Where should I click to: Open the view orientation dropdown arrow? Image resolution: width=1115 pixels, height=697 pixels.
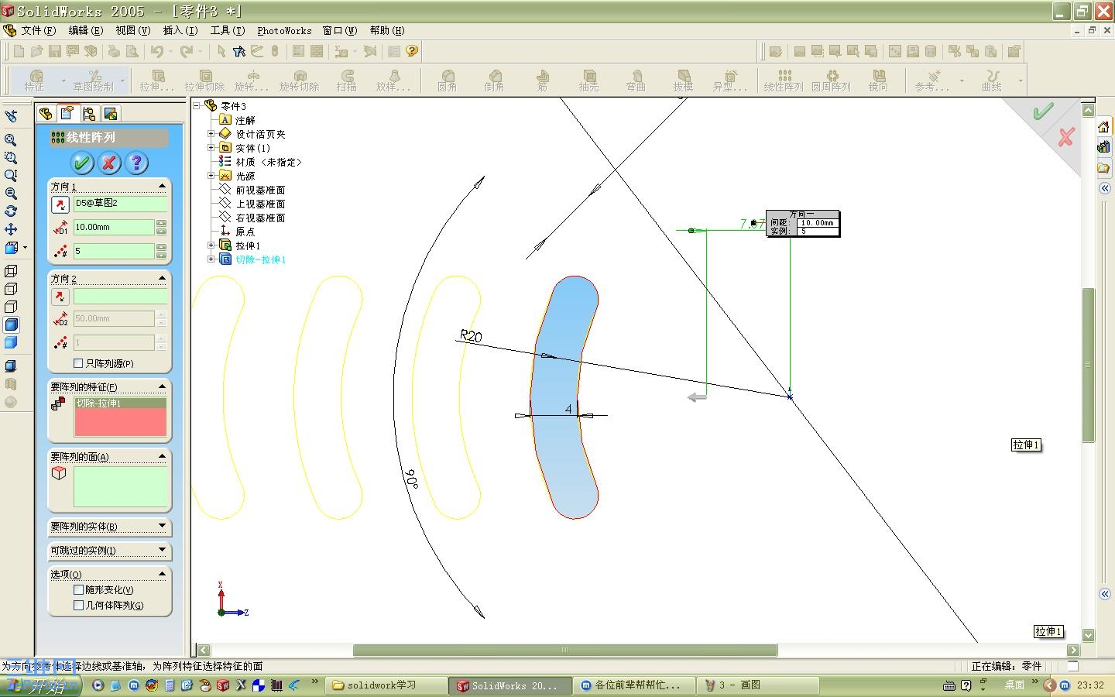tap(25, 248)
